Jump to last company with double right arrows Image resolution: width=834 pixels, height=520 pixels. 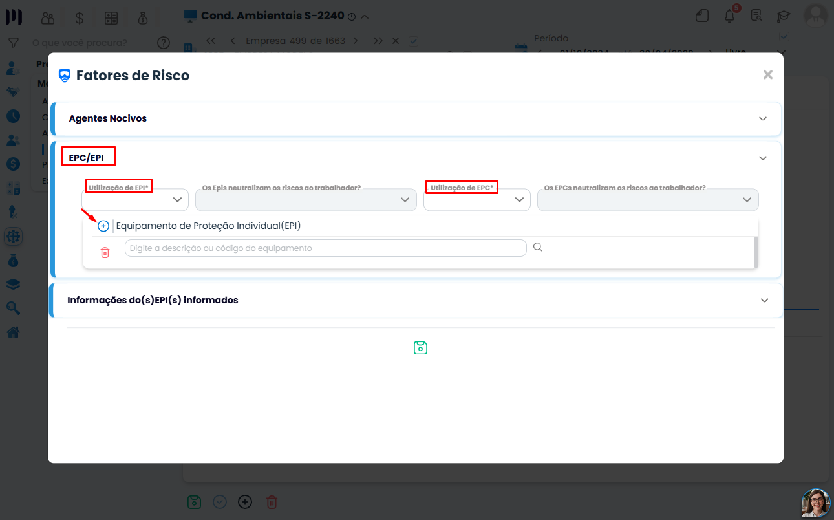(378, 41)
